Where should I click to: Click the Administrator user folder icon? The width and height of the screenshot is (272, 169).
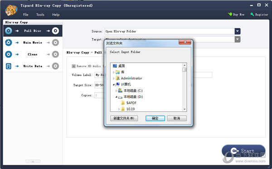coord(117,78)
